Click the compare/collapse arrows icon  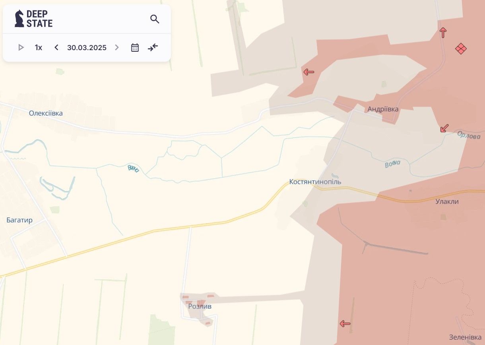click(x=153, y=48)
